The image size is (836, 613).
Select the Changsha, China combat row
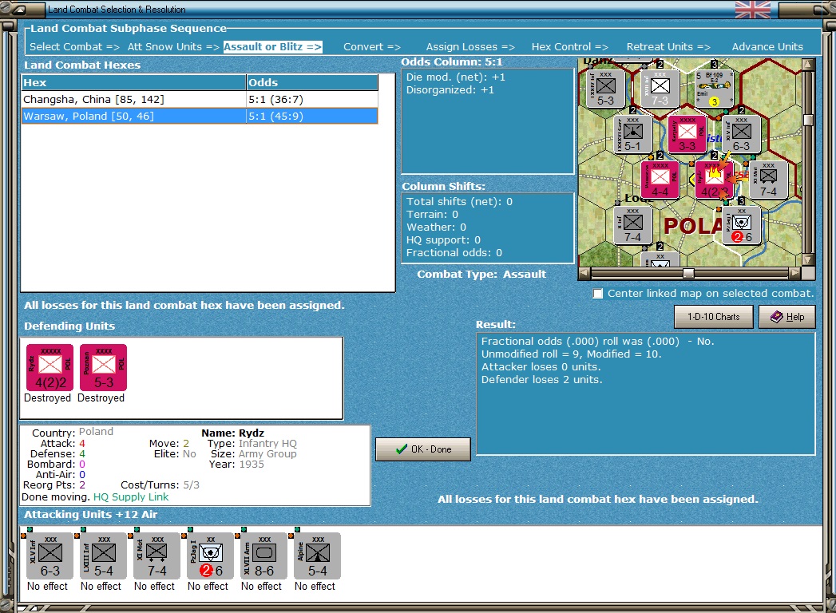(200, 99)
